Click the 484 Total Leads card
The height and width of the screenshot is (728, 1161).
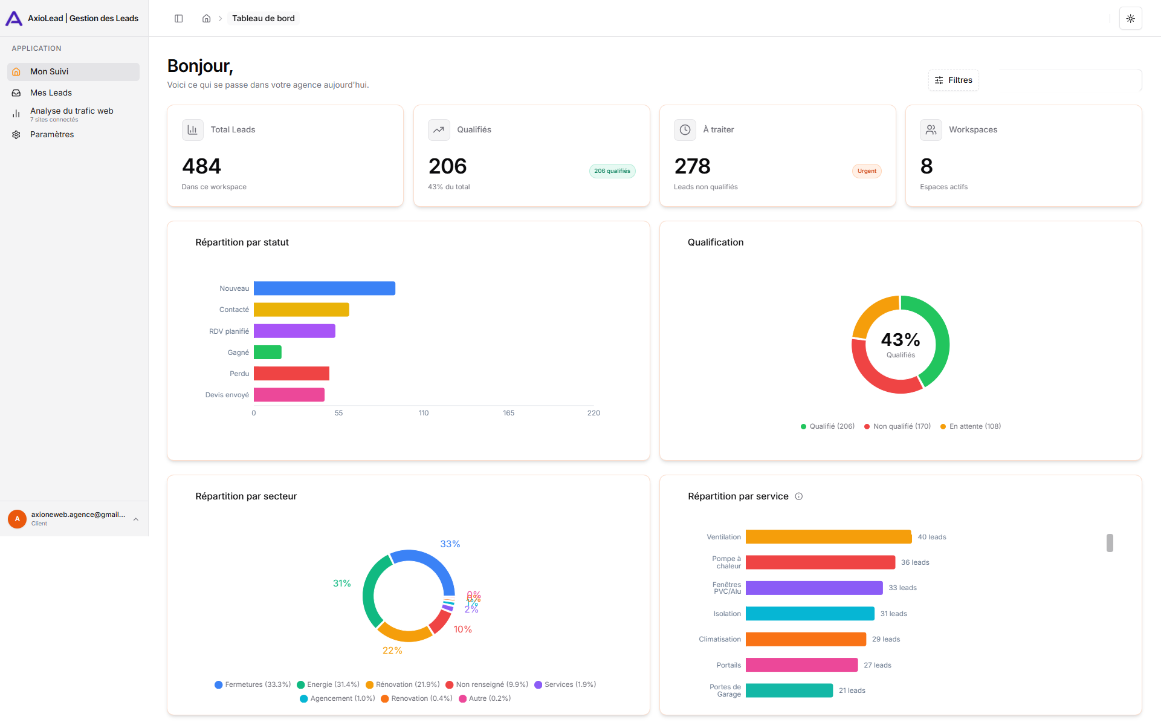[x=285, y=156]
